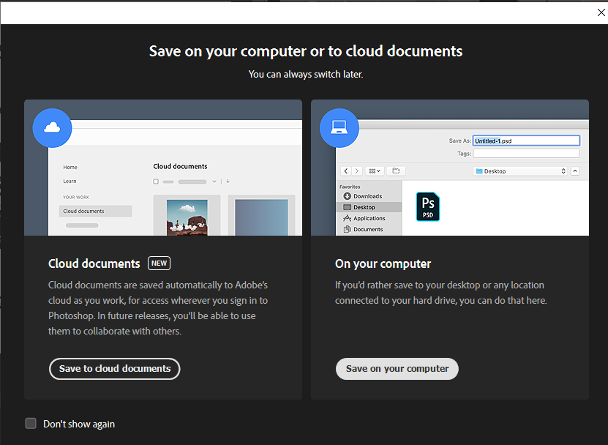Click the 'Cloud documents' card heading text
This screenshot has width=608, height=445.
pos(94,263)
